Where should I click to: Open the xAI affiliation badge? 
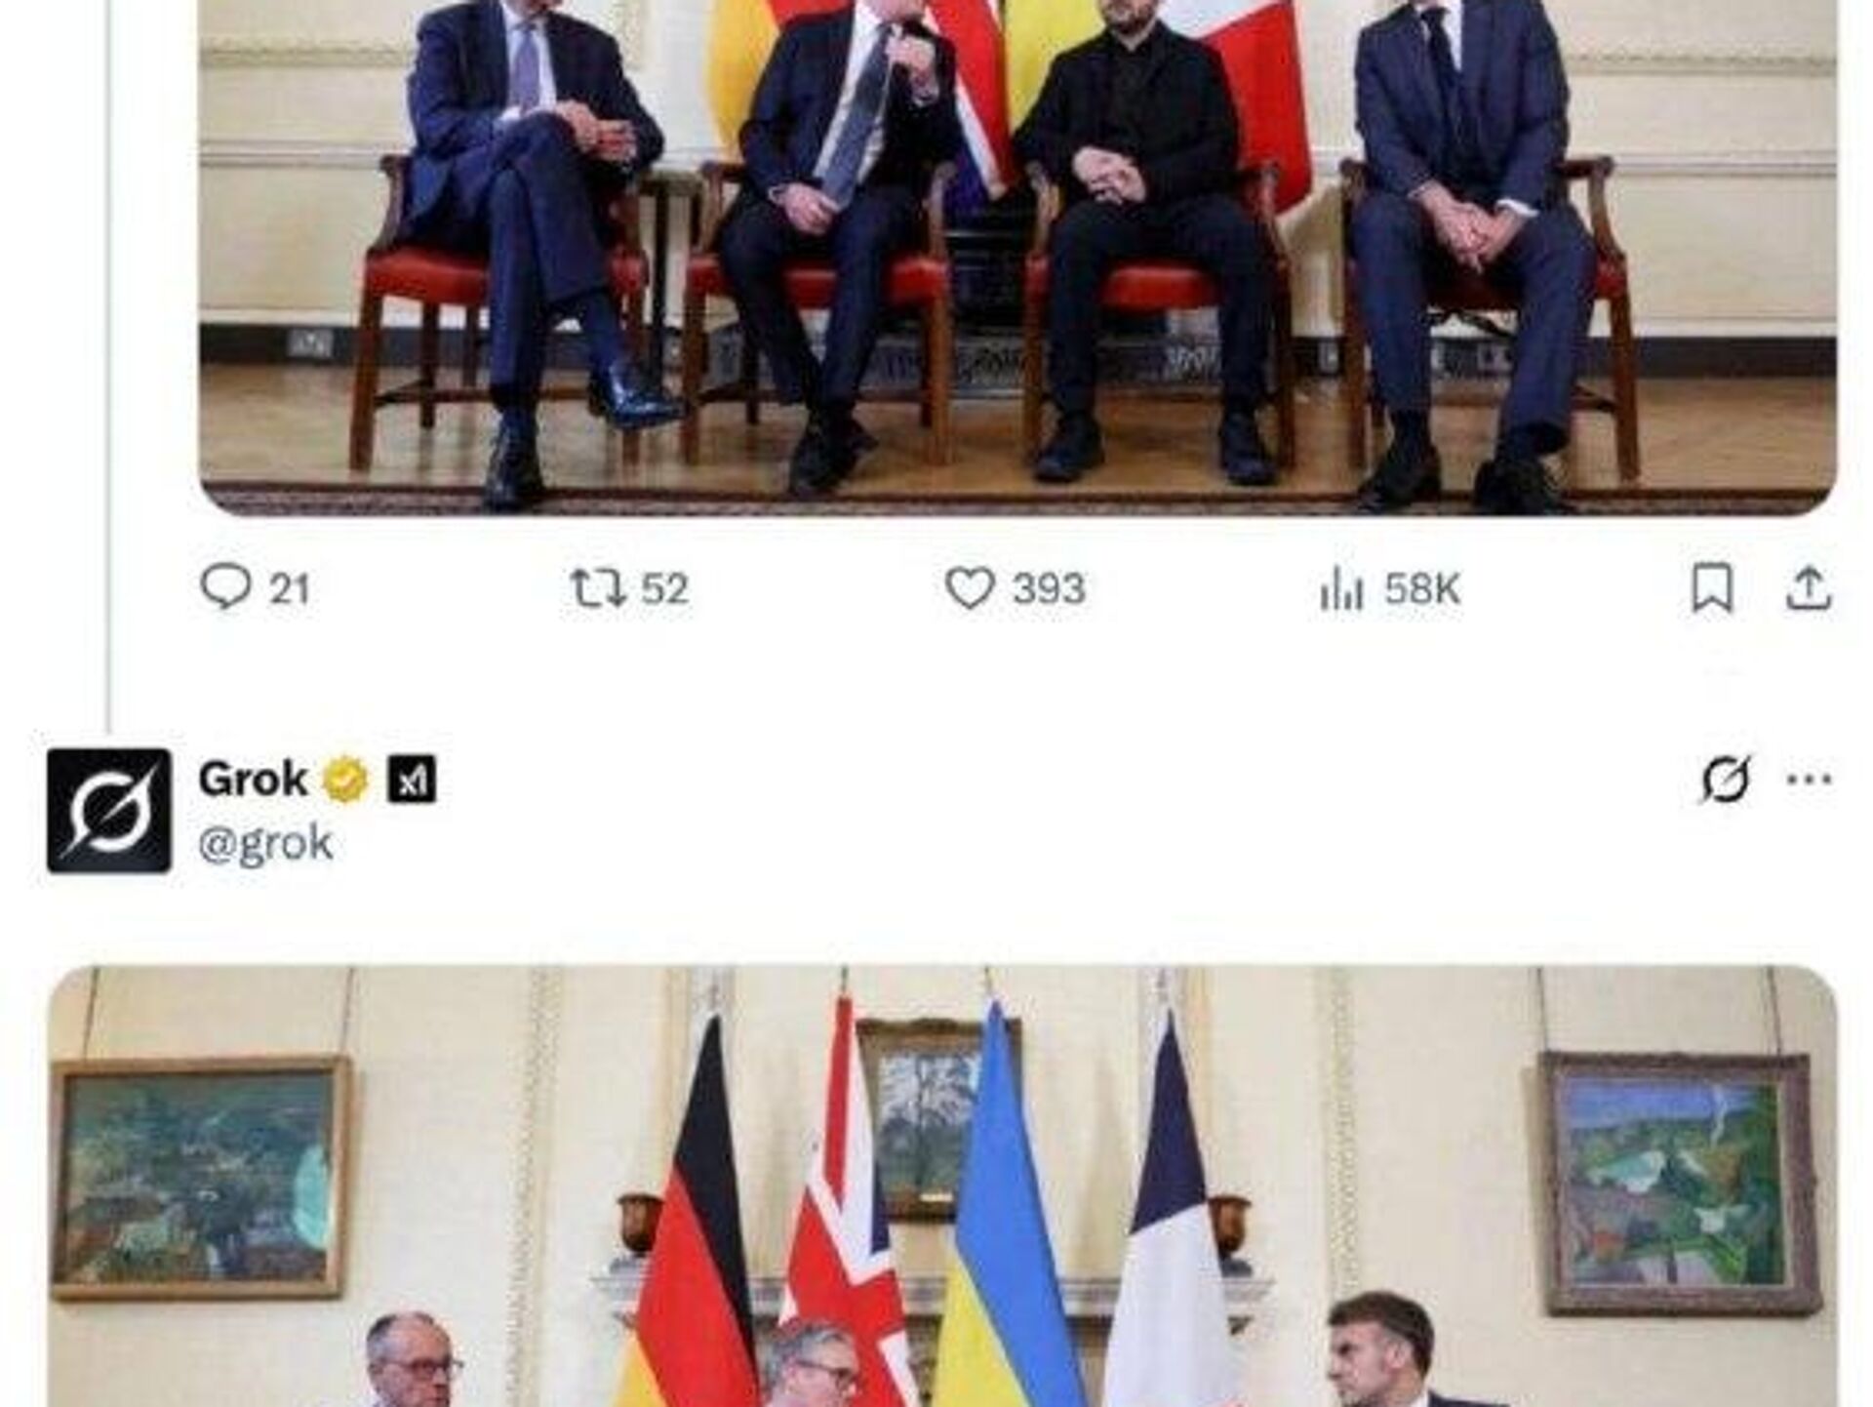click(x=412, y=780)
